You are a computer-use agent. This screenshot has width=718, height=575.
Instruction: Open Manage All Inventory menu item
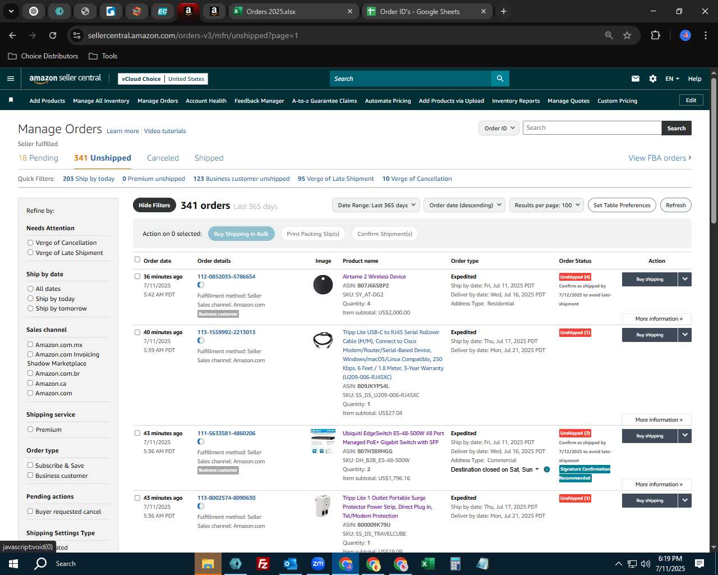click(101, 101)
